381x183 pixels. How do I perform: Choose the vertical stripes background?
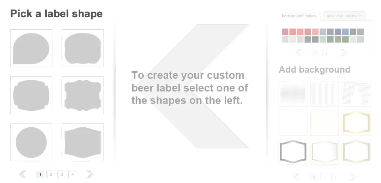[325, 94]
